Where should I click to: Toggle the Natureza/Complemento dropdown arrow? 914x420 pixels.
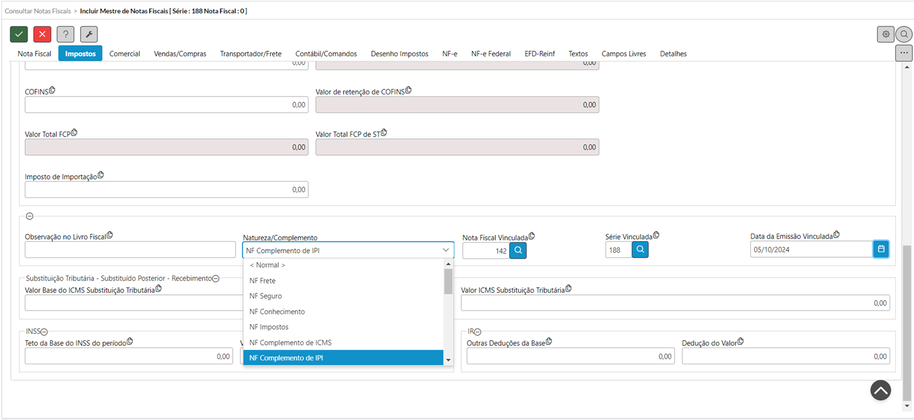(x=446, y=250)
